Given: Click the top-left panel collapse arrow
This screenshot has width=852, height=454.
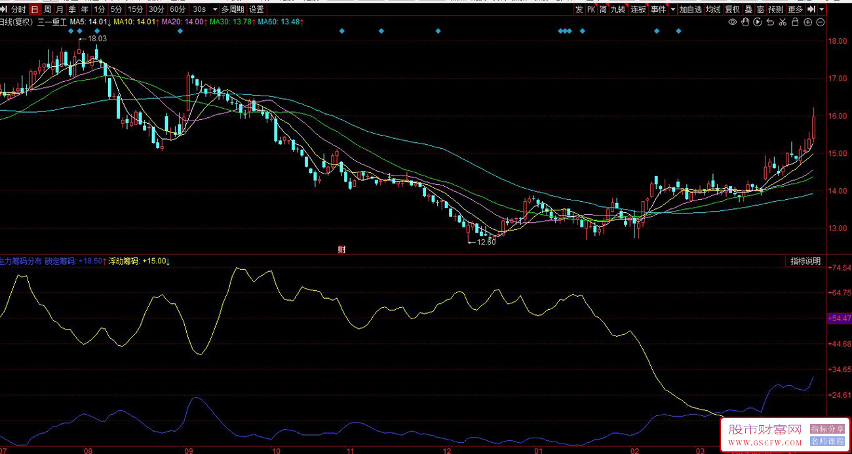Looking at the screenshot, I should coord(4,10).
